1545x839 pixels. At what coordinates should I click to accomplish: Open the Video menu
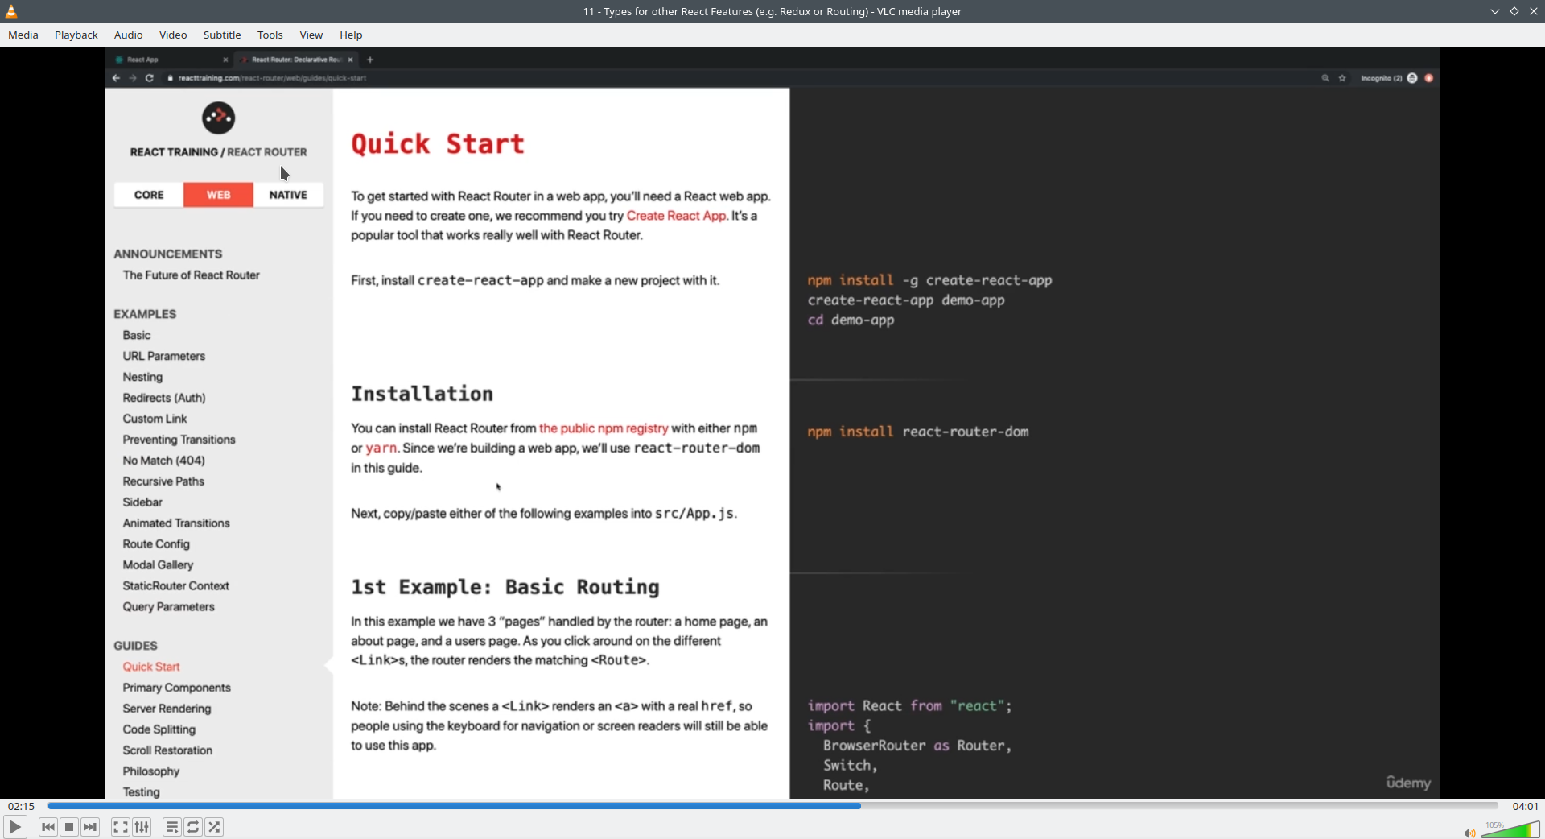[173, 35]
